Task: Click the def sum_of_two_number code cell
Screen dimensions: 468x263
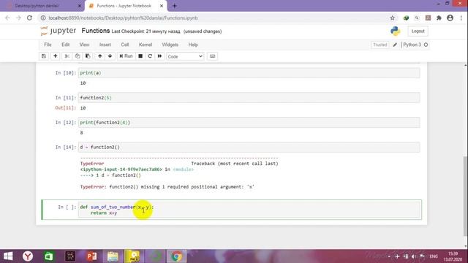Action: click(249, 210)
